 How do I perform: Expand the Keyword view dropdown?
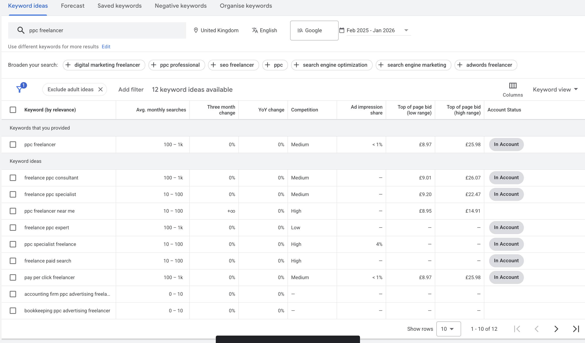555,89
